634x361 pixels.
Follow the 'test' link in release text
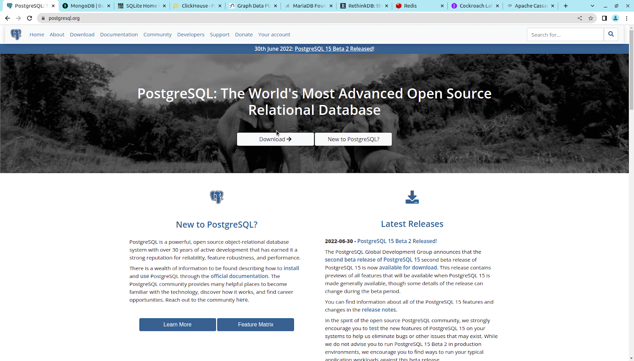(x=374, y=329)
